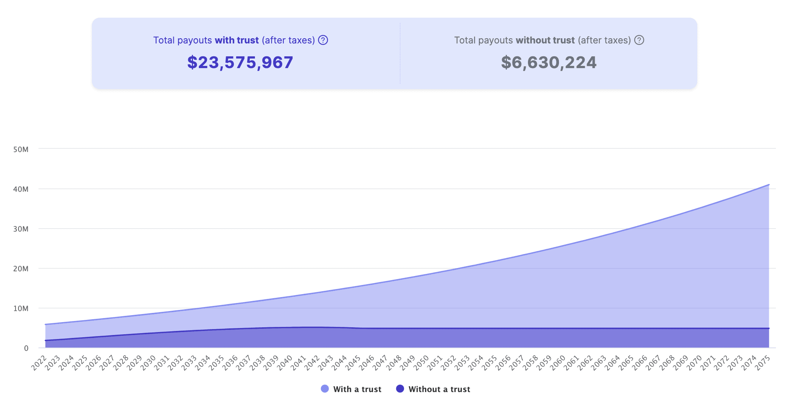Click the 10M y-axis label
791x402 pixels.
(x=21, y=308)
